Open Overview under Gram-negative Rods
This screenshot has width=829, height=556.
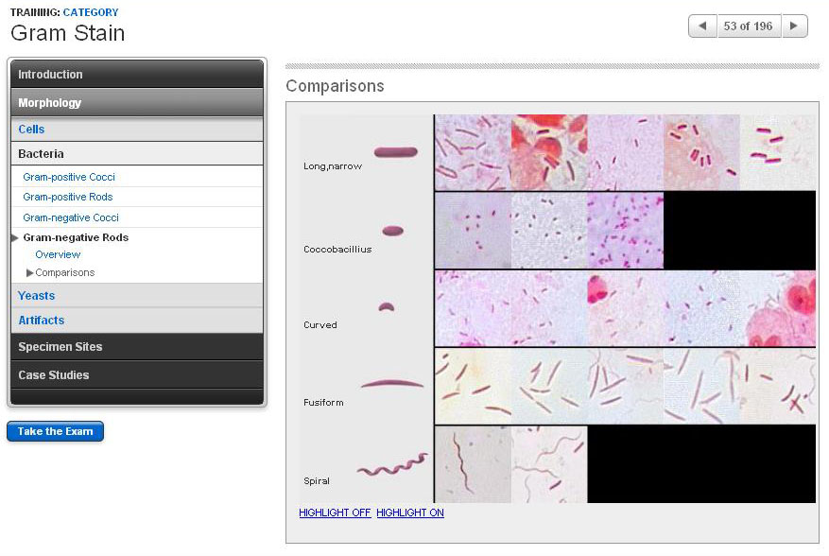tap(58, 254)
